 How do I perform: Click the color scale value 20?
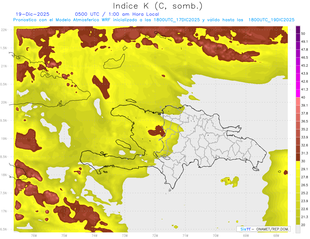coord(303,225)
